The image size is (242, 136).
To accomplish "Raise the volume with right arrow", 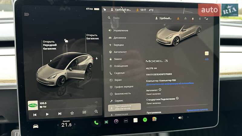I will (x=188, y=117).
